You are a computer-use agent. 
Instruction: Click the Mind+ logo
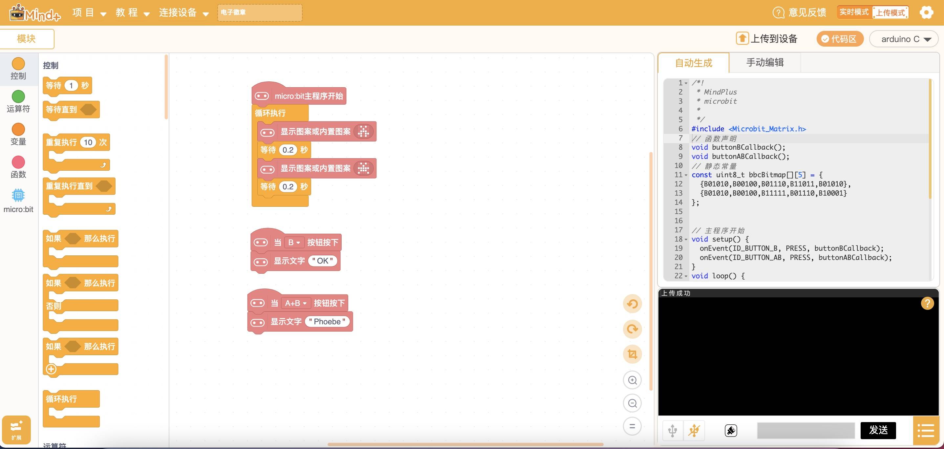pos(35,13)
